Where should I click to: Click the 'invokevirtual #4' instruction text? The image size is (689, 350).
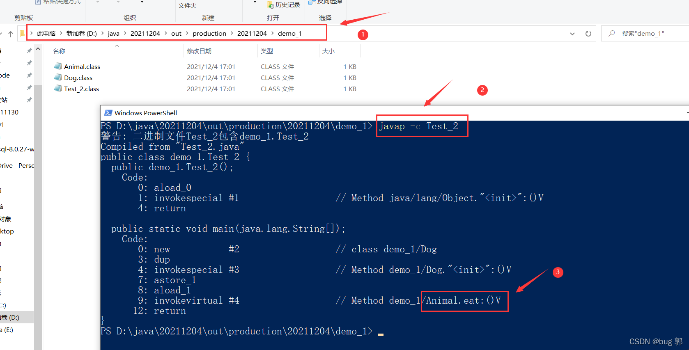197,300
